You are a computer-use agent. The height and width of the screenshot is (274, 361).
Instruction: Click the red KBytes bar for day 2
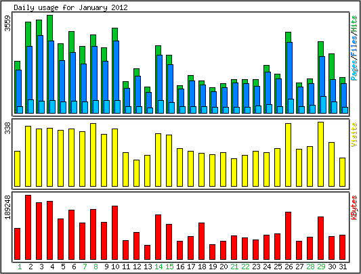click(28, 227)
